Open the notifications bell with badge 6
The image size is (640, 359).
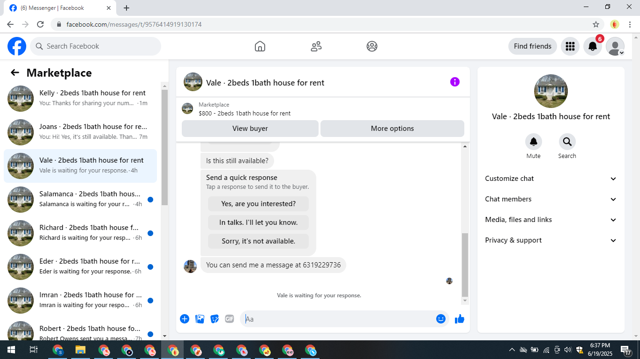click(593, 46)
